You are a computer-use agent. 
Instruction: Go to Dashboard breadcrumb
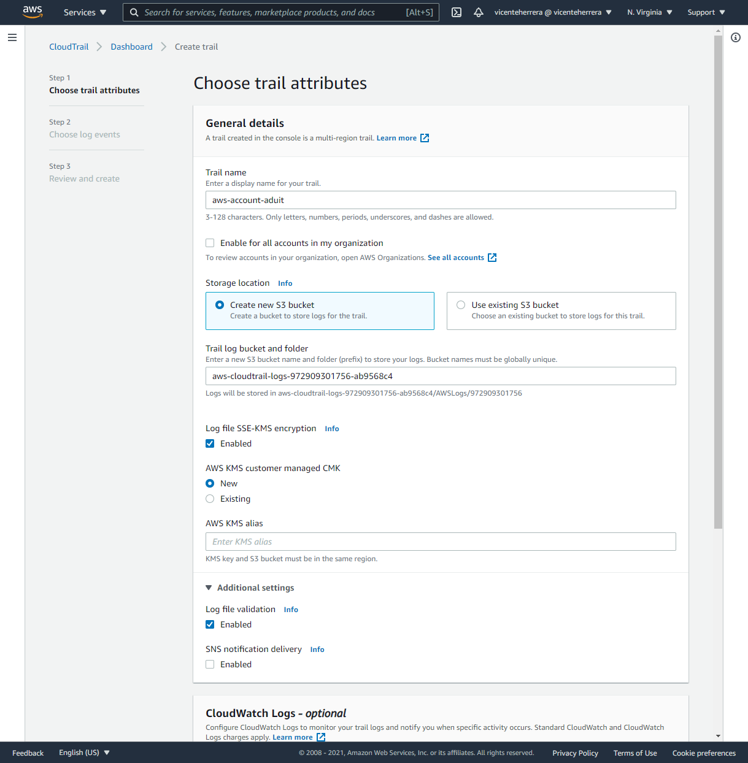click(131, 47)
